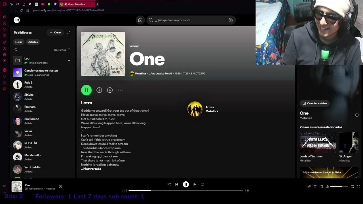Open Metallica artist link under song title
Image resolution: width=363 pixels, height=204 pixels.
point(140,74)
